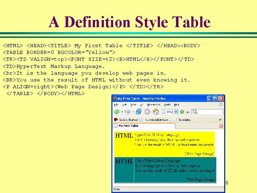This screenshot has width=257, height=193.
Task: Open the Home page icon
Action: tap(156, 112)
